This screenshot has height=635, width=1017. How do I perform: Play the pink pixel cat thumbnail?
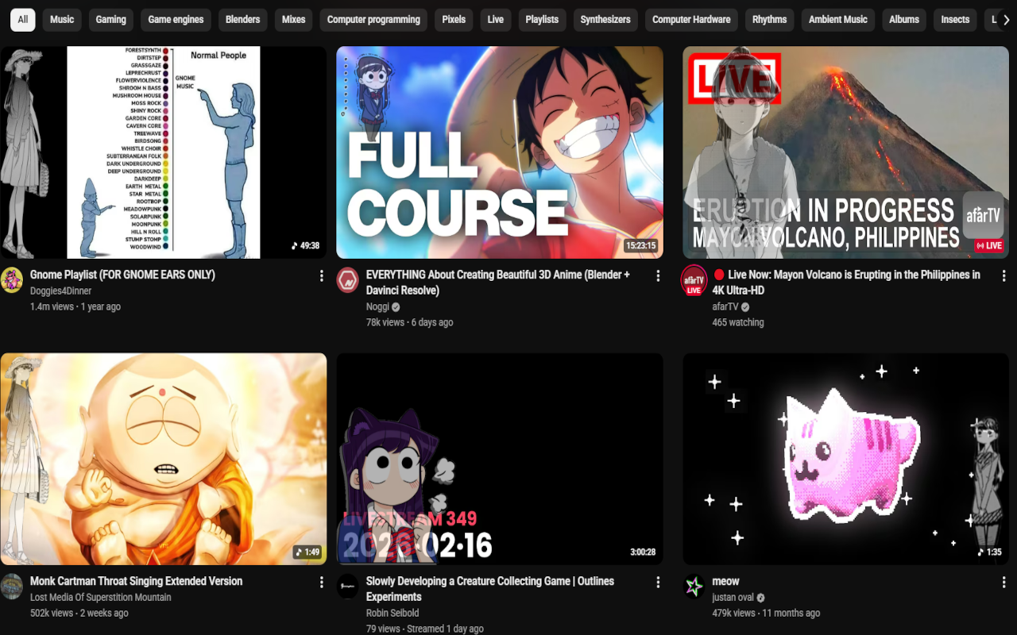846,459
